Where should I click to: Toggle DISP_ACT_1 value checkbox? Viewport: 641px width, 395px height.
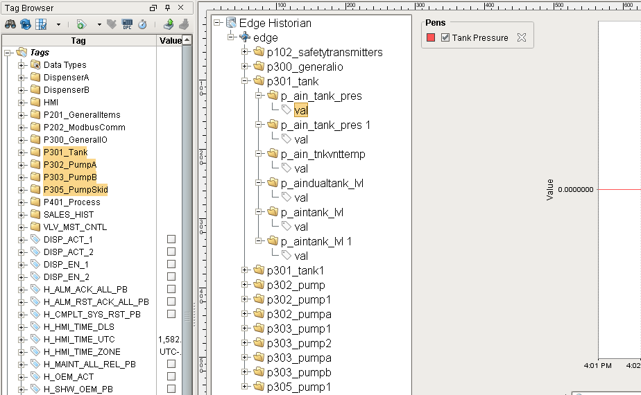171,239
